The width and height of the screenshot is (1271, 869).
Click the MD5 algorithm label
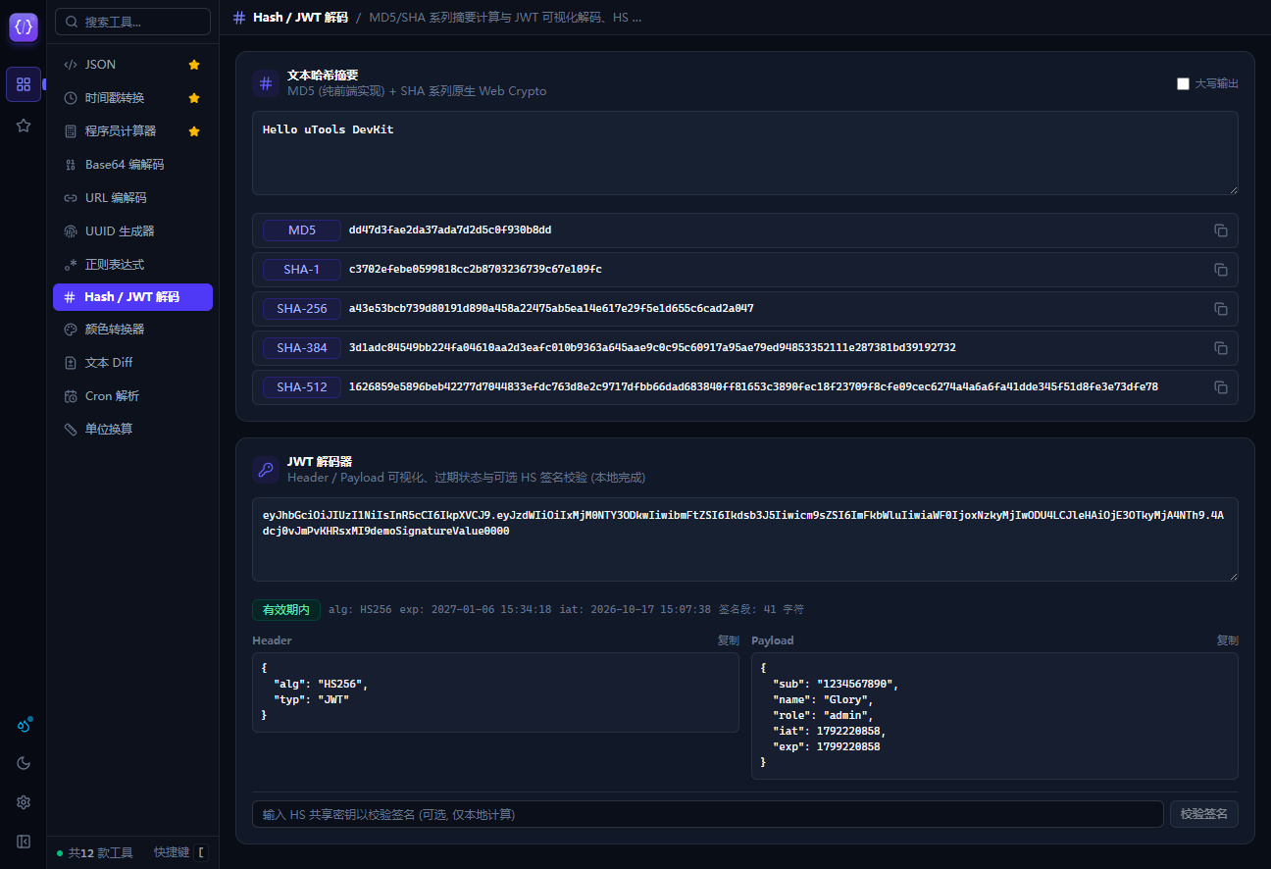302,230
